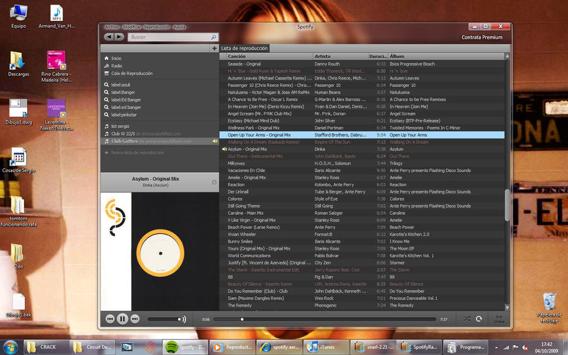Screen dimensions: 568x355
Task: Switch to Spotify taskbar button
Action: (186, 347)
